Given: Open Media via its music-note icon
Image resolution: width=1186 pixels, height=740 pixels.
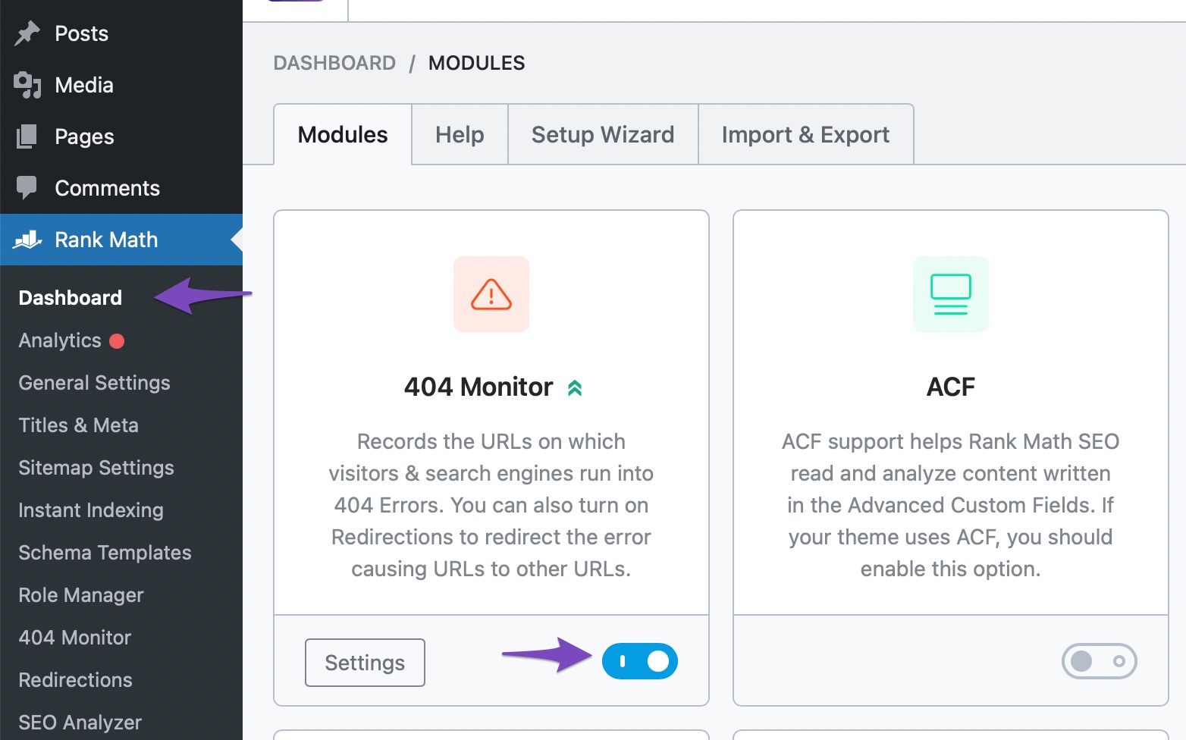Looking at the screenshot, I should 27,84.
